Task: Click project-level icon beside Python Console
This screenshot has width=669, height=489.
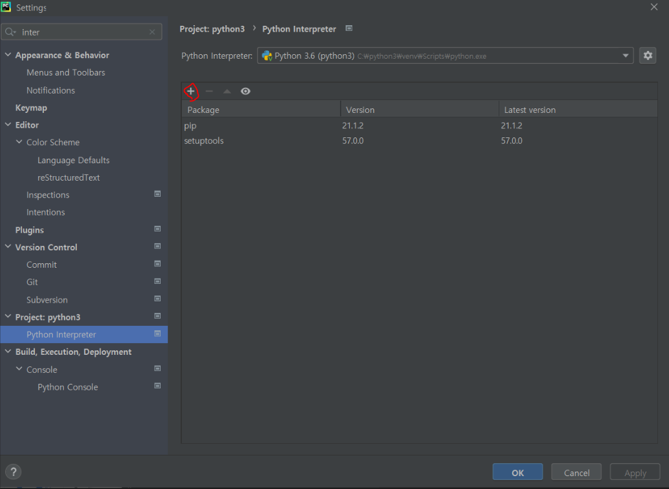Action: (157, 386)
